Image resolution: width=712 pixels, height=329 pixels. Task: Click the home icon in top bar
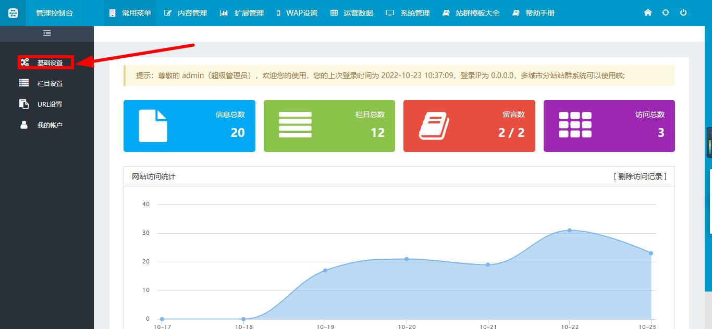pos(648,12)
